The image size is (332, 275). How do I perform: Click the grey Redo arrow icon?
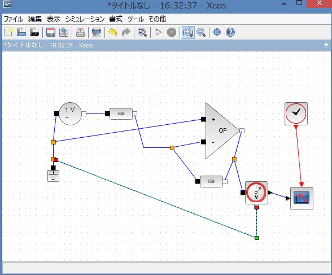(126, 32)
